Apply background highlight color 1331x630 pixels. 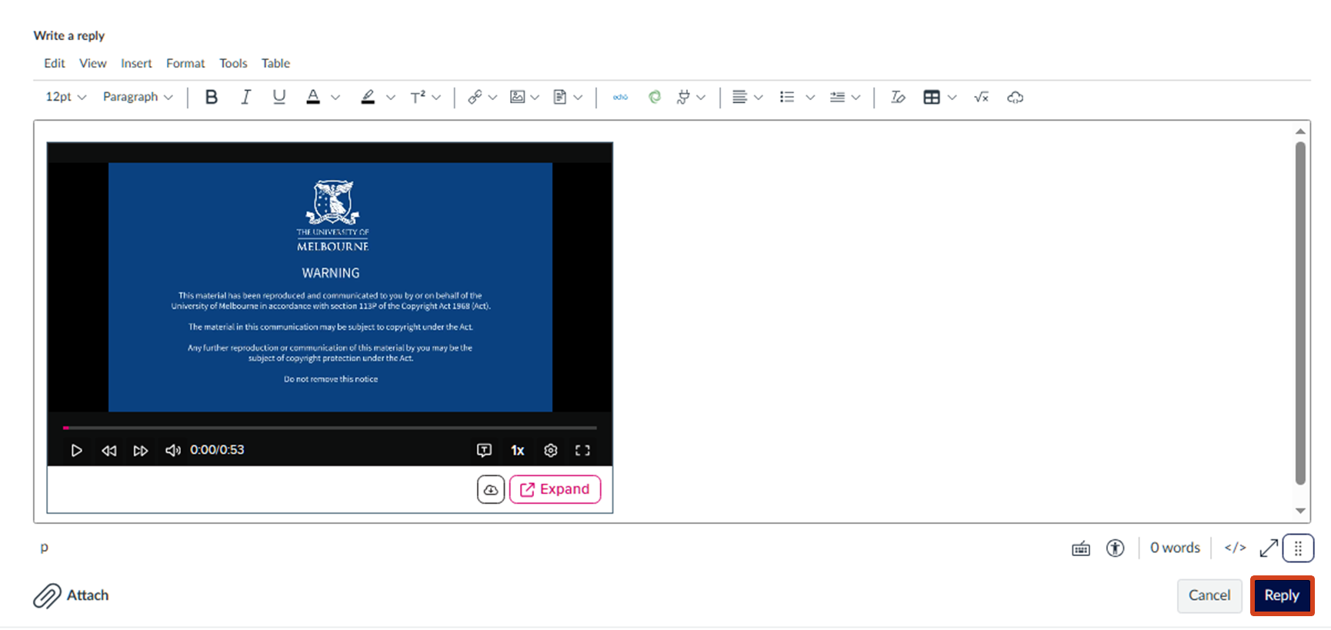tap(368, 97)
